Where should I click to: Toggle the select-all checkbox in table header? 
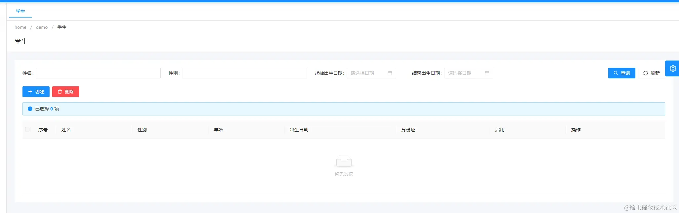(x=28, y=130)
